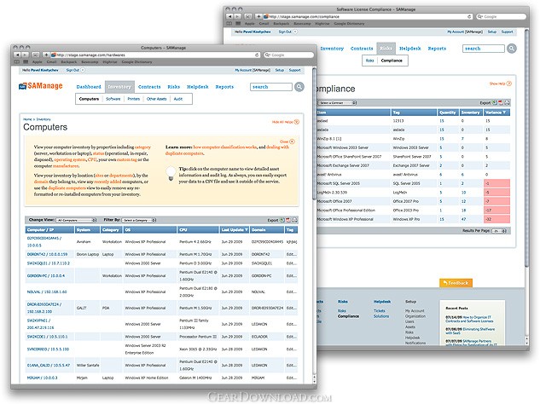
Task: Click the search field in the Computers window
Action: pyautogui.click(x=271, y=87)
